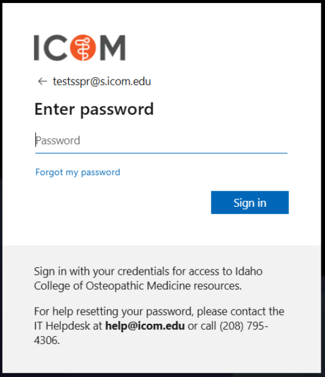Click the testsspr@s.icom.edu account name
Viewport: 325px width, 377px height.
coord(102,81)
